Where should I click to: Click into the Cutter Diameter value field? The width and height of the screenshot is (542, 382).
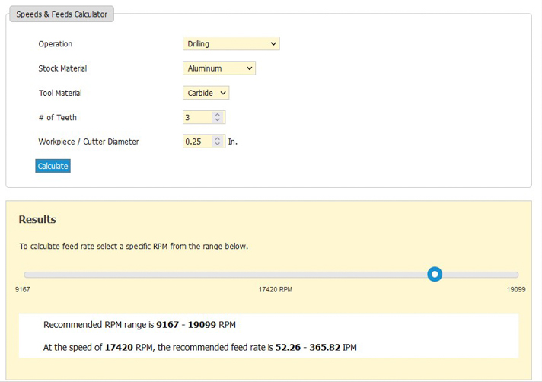(197, 142)
